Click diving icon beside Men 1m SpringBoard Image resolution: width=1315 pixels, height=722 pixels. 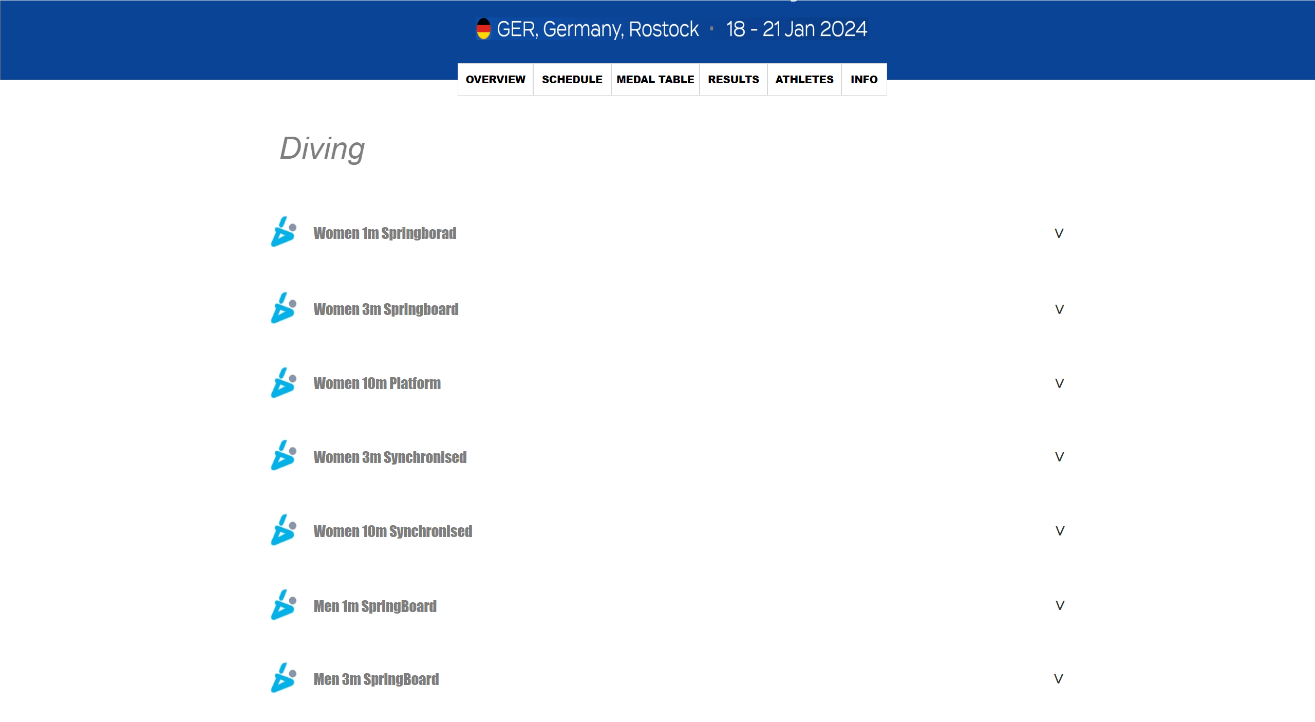(284, 605)
